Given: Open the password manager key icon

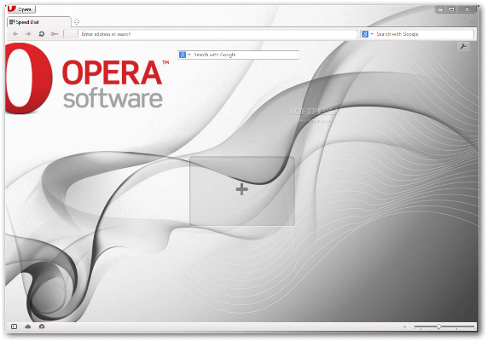Looking at the screenshot, I should pyautogui.click(x=55, y=34).
